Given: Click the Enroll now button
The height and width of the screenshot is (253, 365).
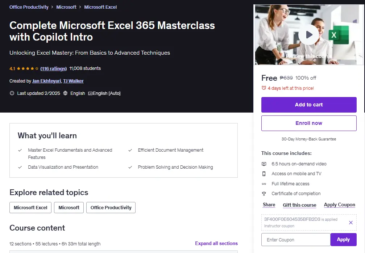Looking at the screenshot, I should [309, 123].
